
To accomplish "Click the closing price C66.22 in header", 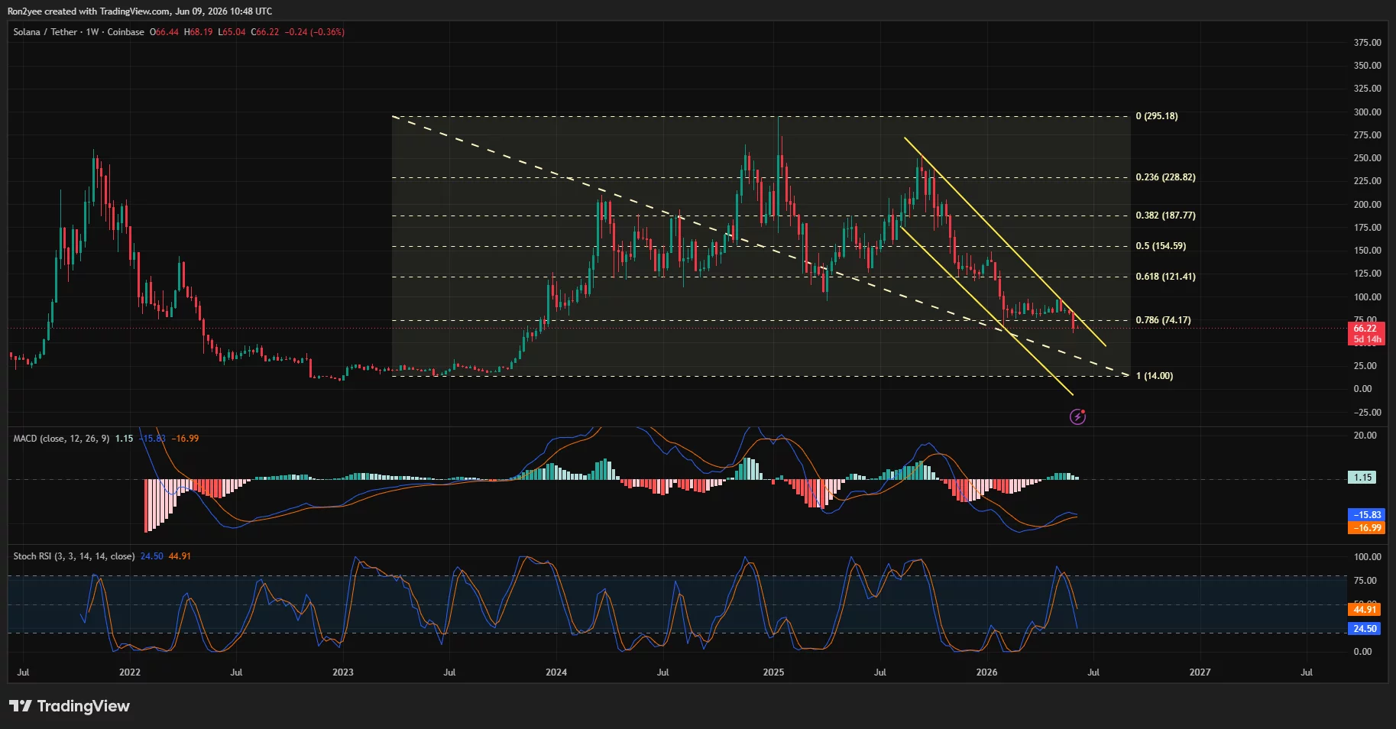I will 265,32.
